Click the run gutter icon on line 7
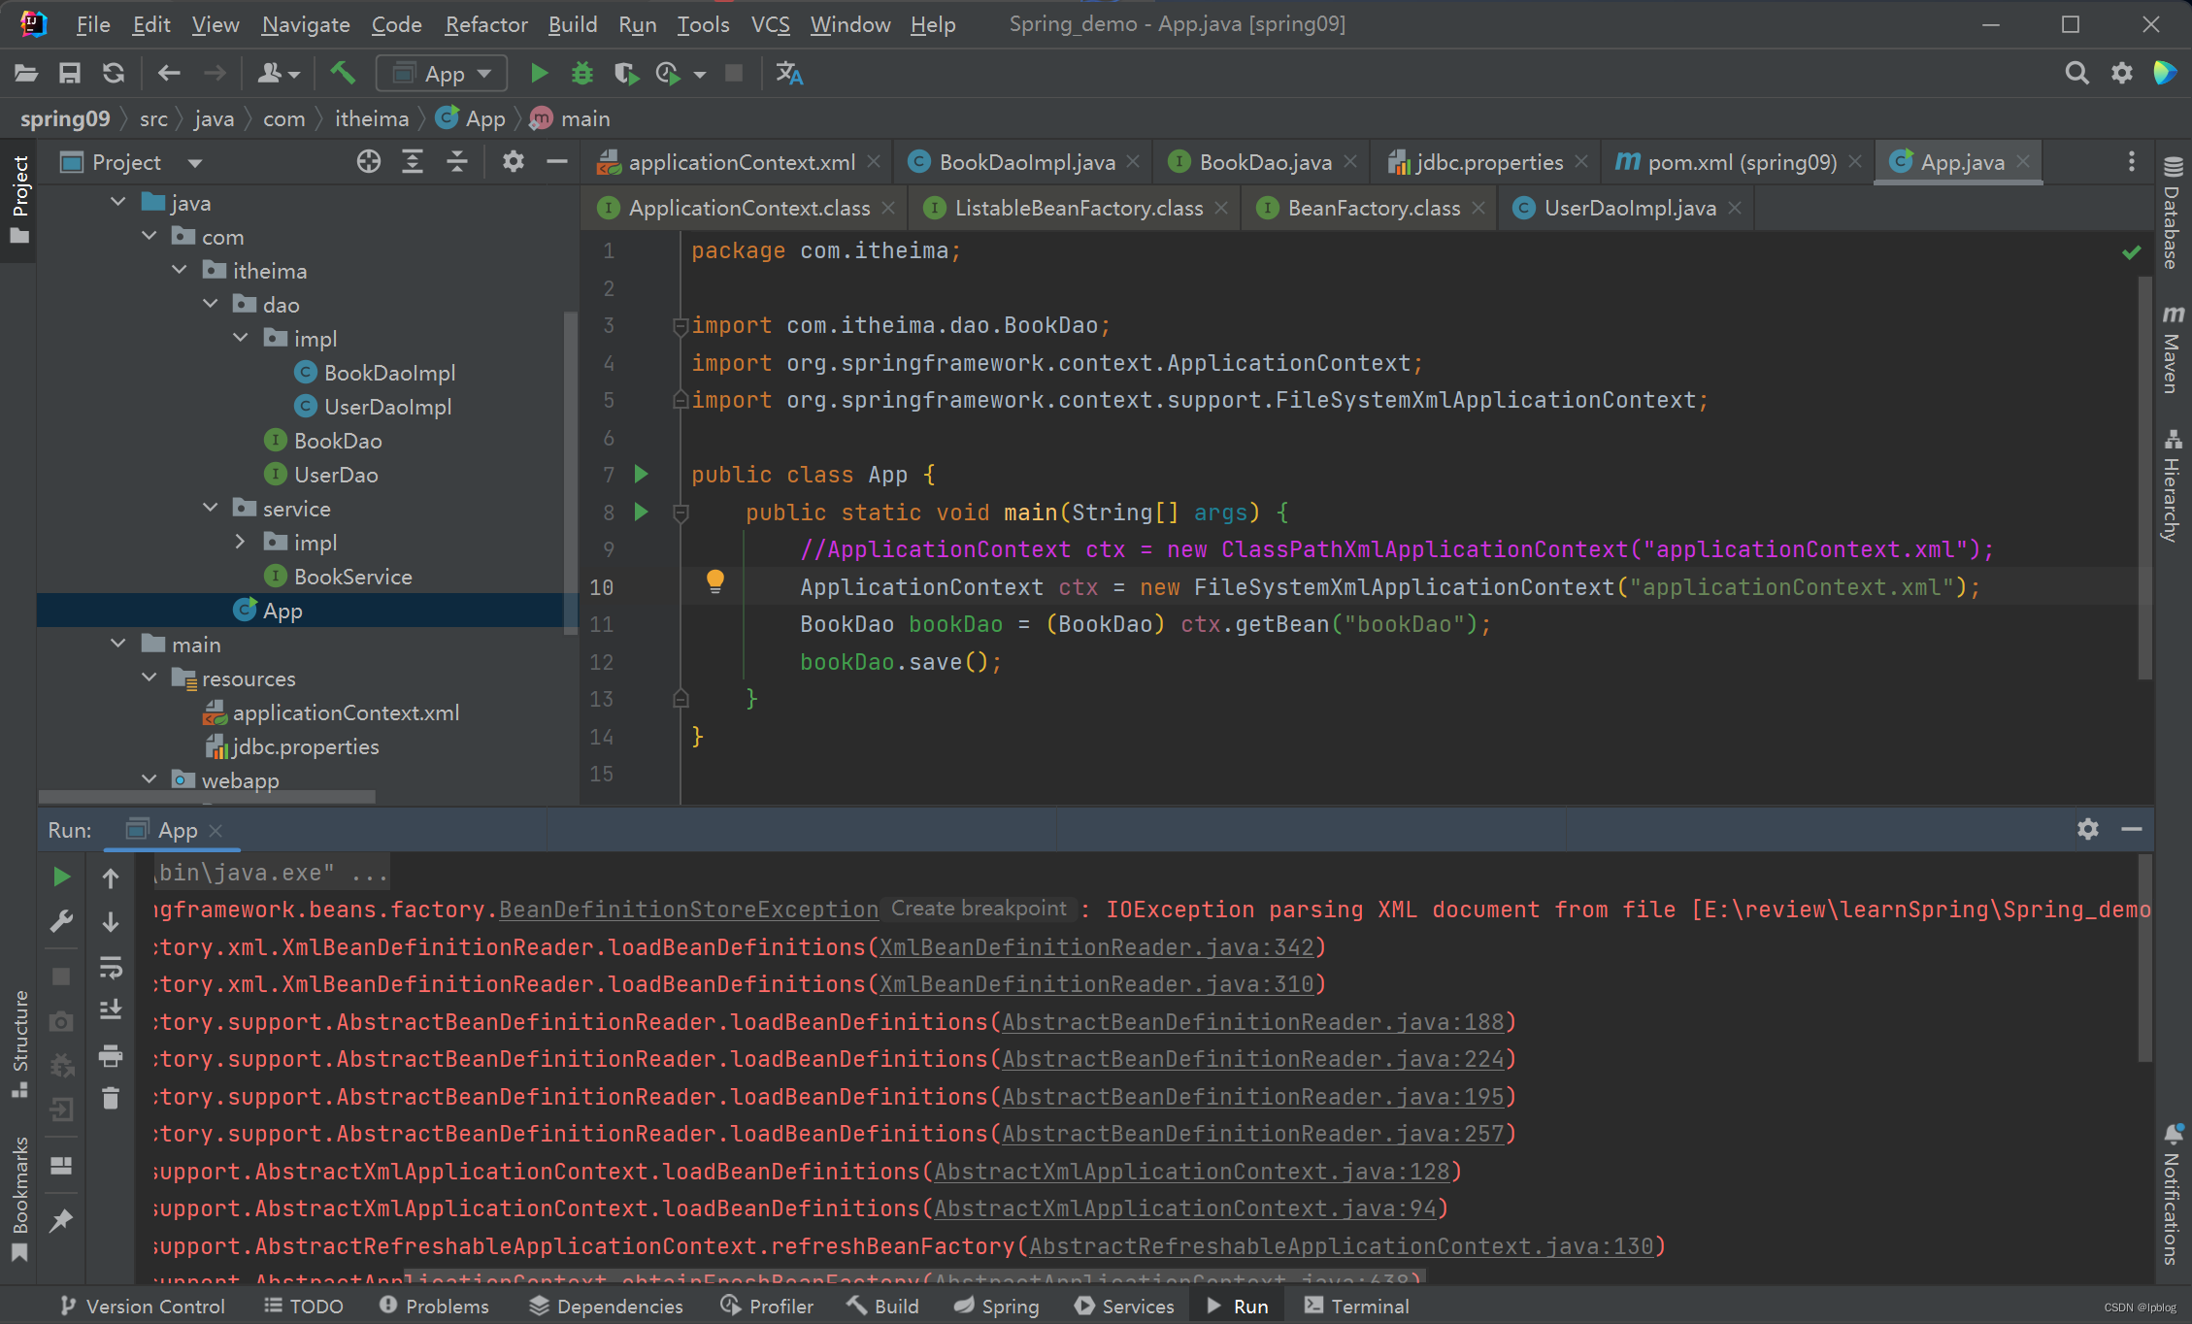Screen dimensions: 2192x1324 pos(641,474)
